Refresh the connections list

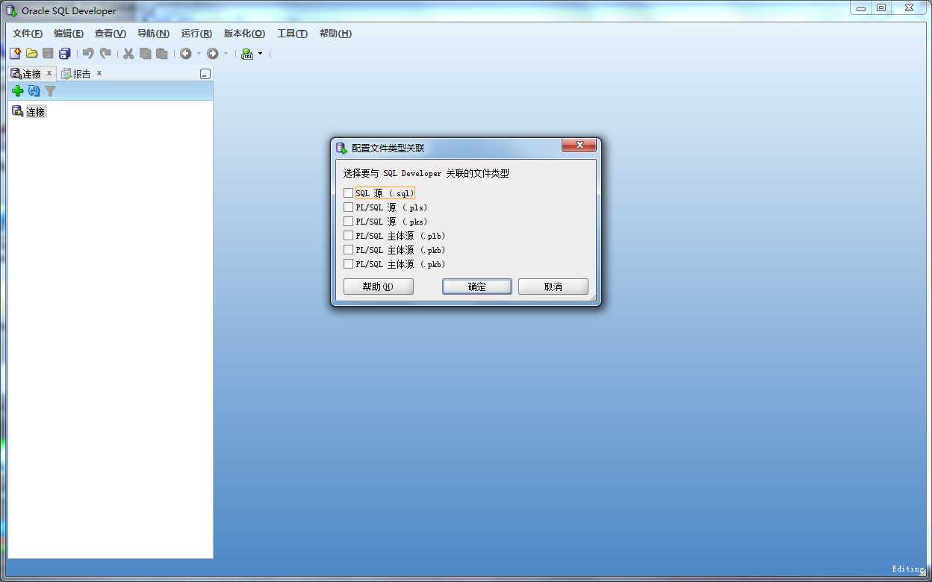pos(34,91)
